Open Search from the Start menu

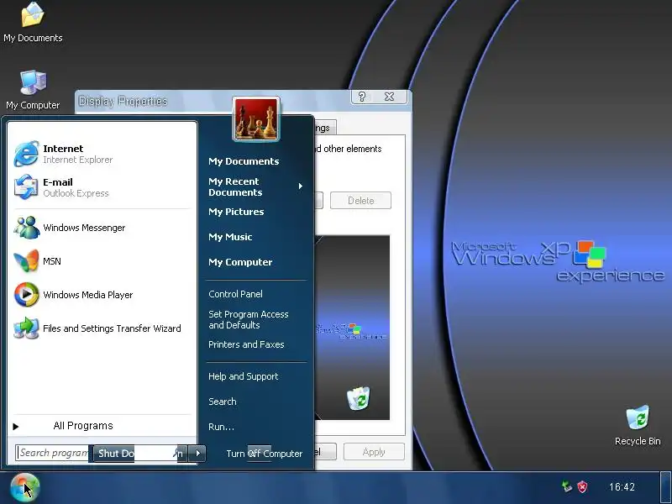(222, 402)
